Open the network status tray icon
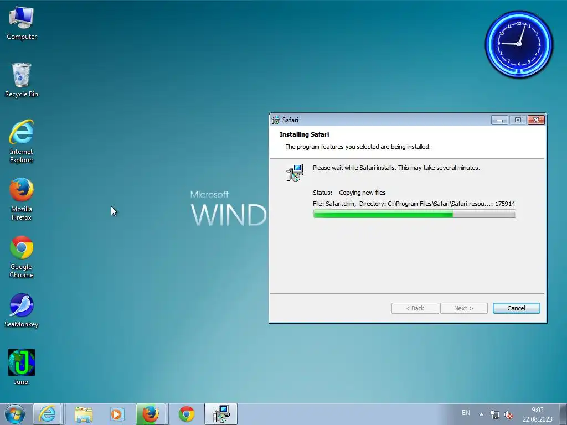The width and height of the screenshot is (567, 425). click(x=494, y=414)
